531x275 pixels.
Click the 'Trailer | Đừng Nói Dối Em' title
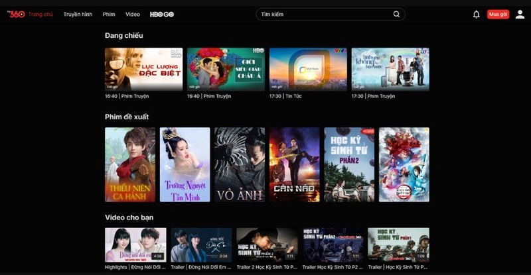(201, 267)
